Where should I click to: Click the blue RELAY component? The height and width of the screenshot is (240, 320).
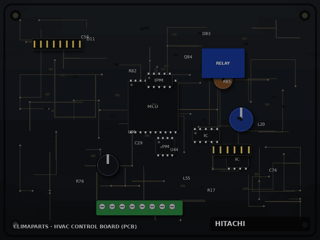pyautogui.click(x=223, y=63)
